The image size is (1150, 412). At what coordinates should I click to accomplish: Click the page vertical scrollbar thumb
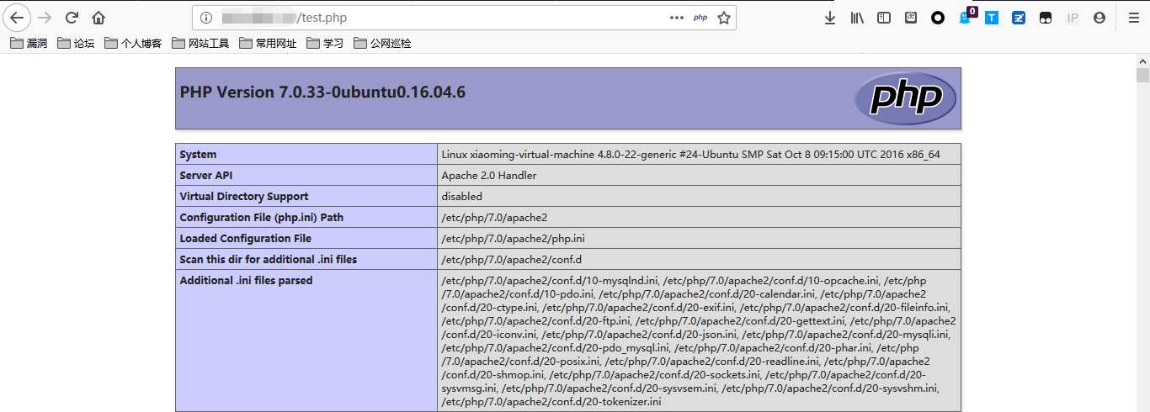[1142, 76]
